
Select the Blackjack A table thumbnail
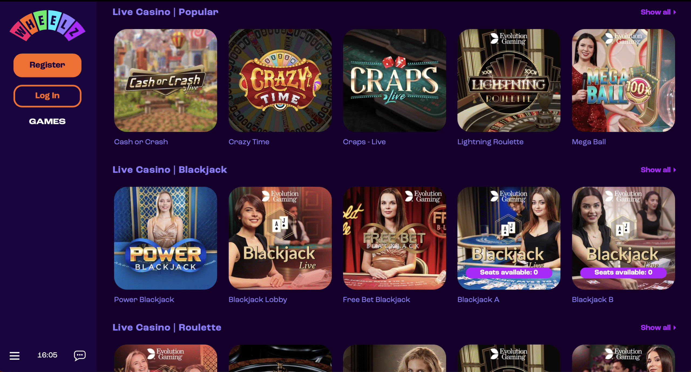[x=509, y=238]
